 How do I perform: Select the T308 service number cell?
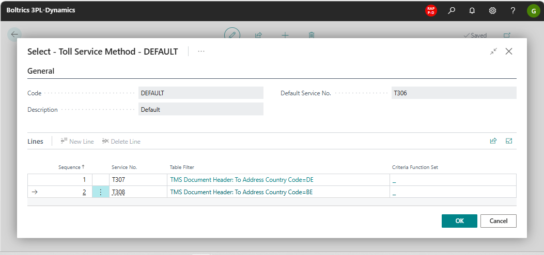pos(138,192)
